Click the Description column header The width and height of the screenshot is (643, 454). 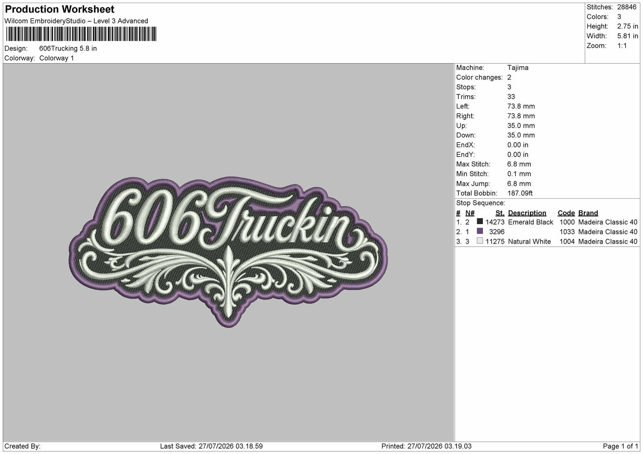point(527,213)
